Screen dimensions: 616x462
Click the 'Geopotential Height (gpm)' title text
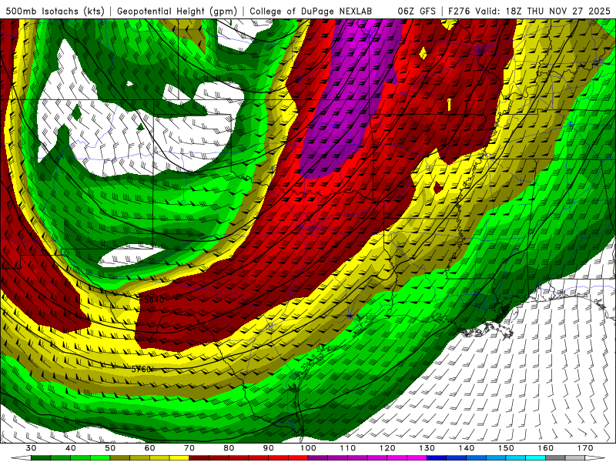177,11
